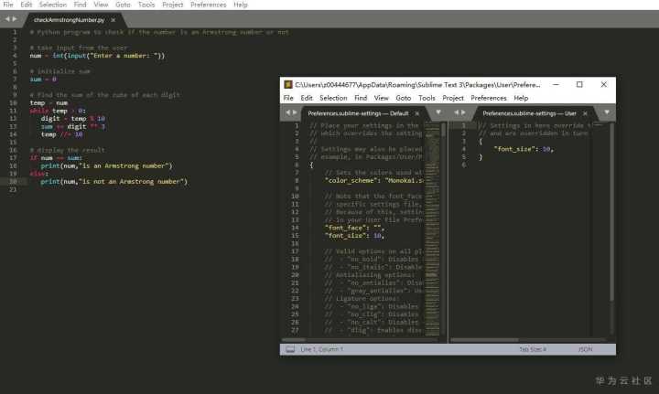659x394 pixels.
Task: Click "font_face" line in Default settings
Action: coord(354,228)
